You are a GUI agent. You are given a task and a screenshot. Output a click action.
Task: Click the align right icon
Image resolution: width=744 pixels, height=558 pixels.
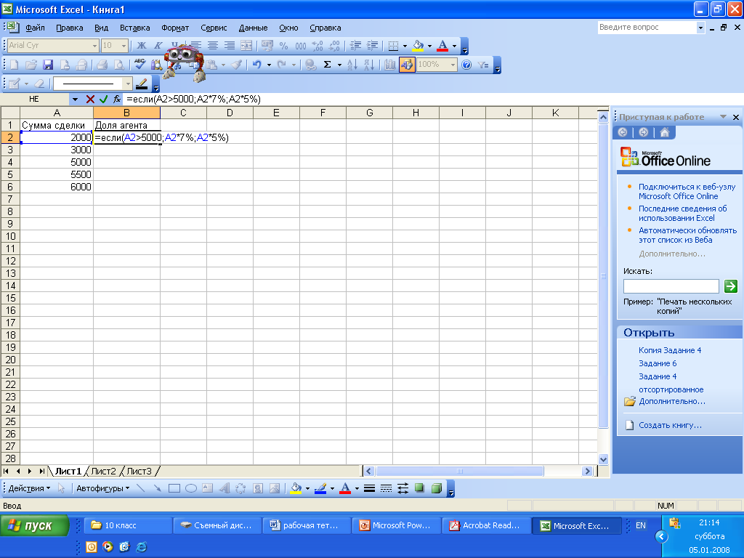pos(229,46)
